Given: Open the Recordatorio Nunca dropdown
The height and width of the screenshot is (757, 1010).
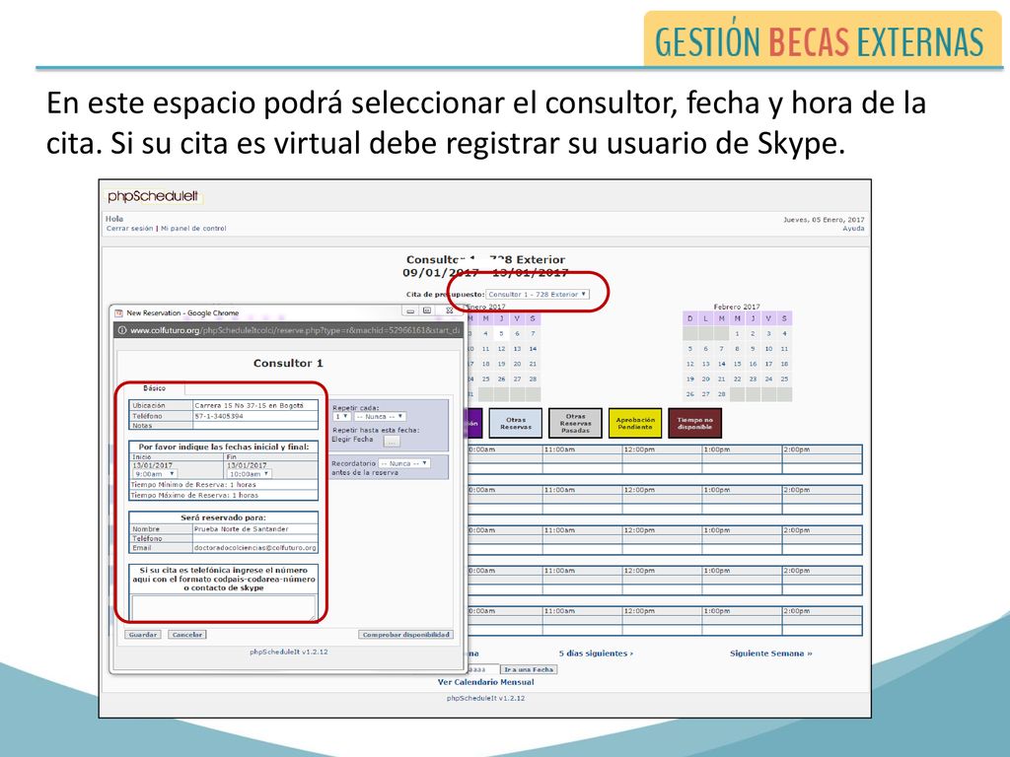Looking at the screenshot, I should pos(403,463).
